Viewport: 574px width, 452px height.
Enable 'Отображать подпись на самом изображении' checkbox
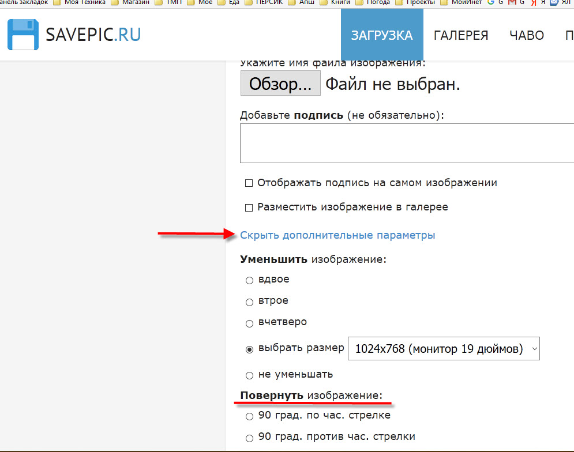point(249,183)
